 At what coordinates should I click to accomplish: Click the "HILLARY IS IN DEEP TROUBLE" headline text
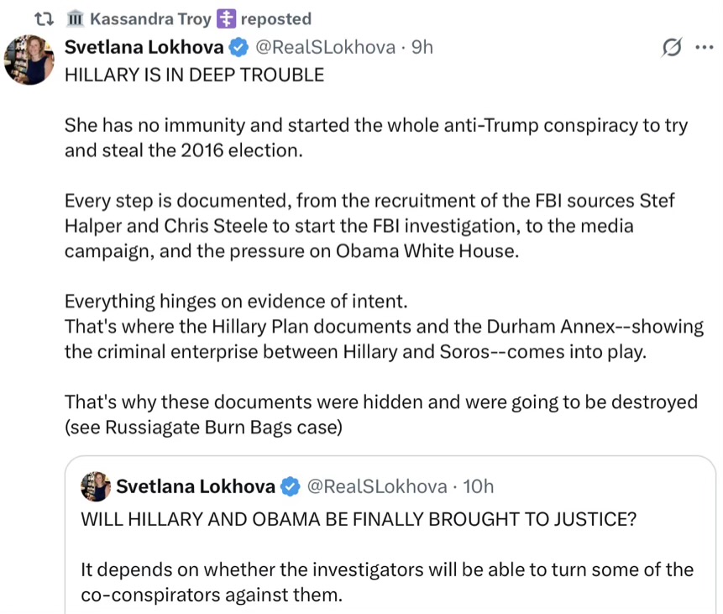point(194,75)
